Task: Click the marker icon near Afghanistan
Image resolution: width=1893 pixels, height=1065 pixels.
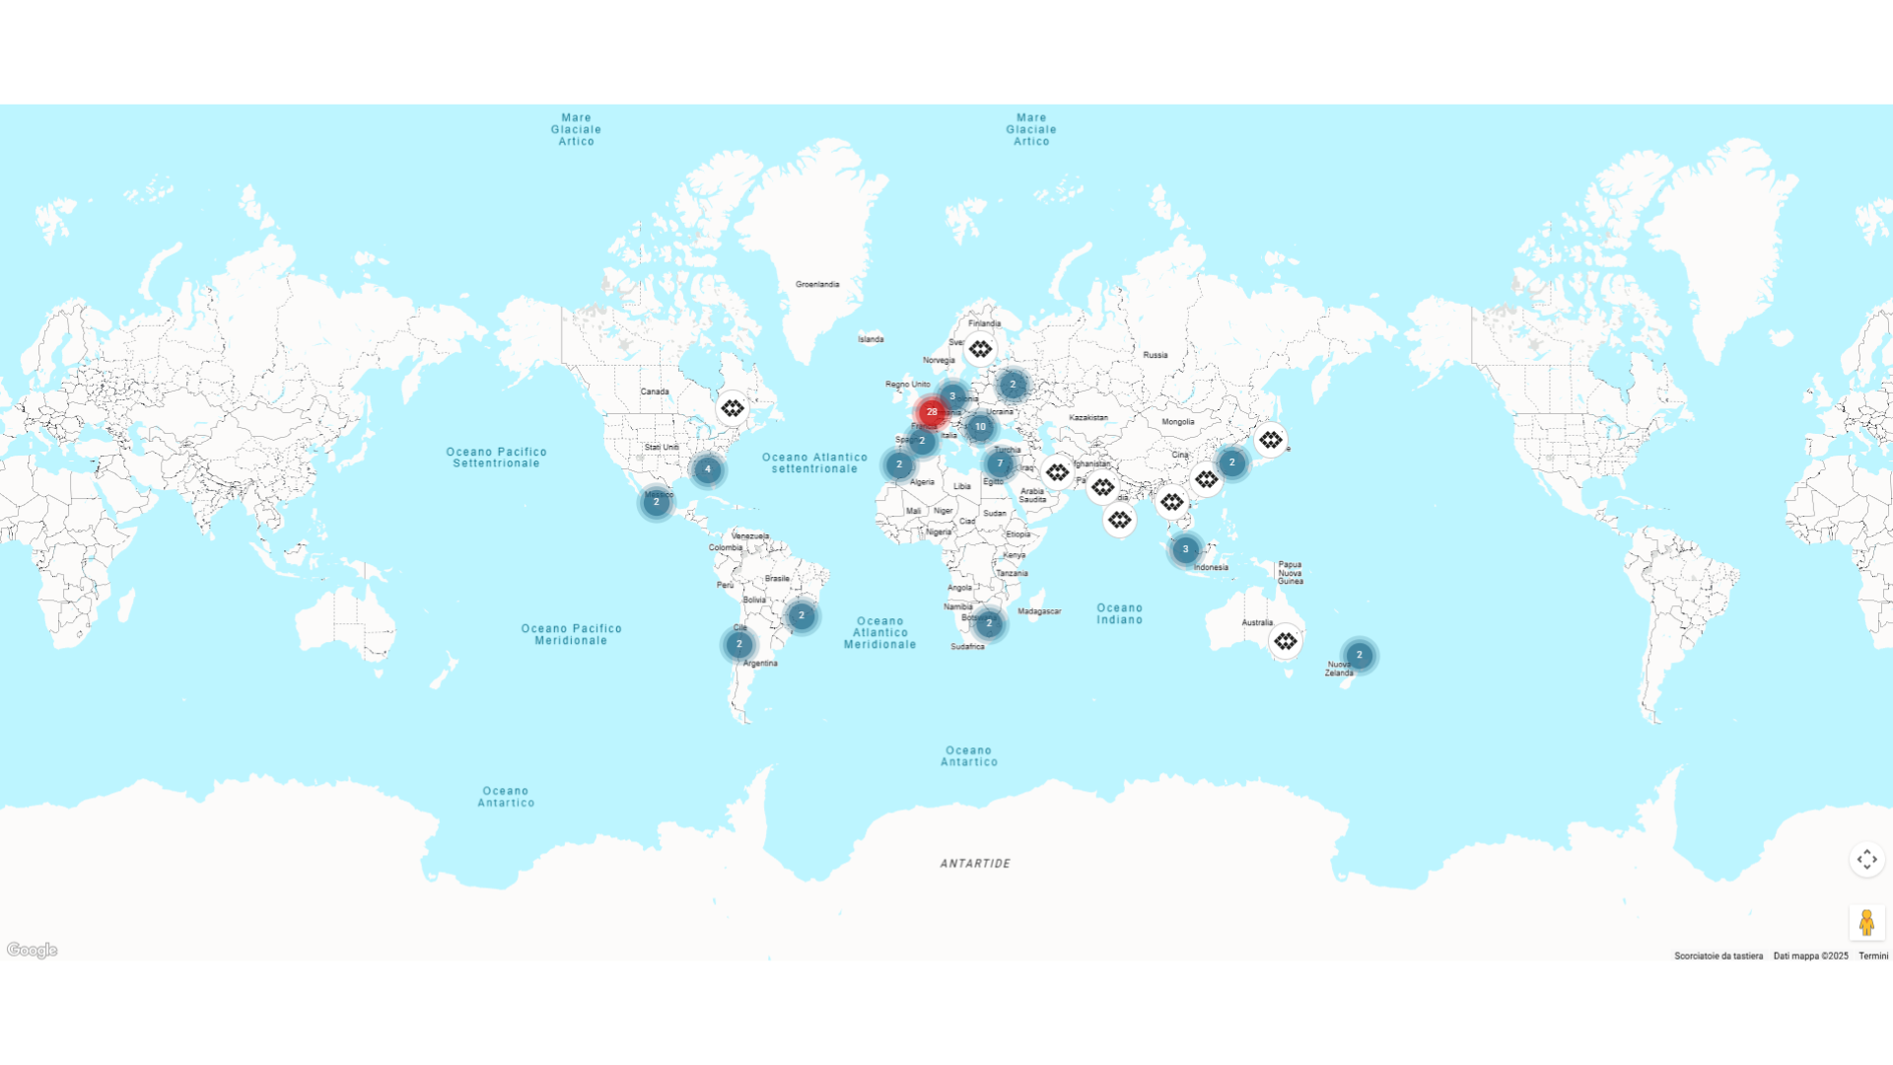Action: [x=1056, y=473]
